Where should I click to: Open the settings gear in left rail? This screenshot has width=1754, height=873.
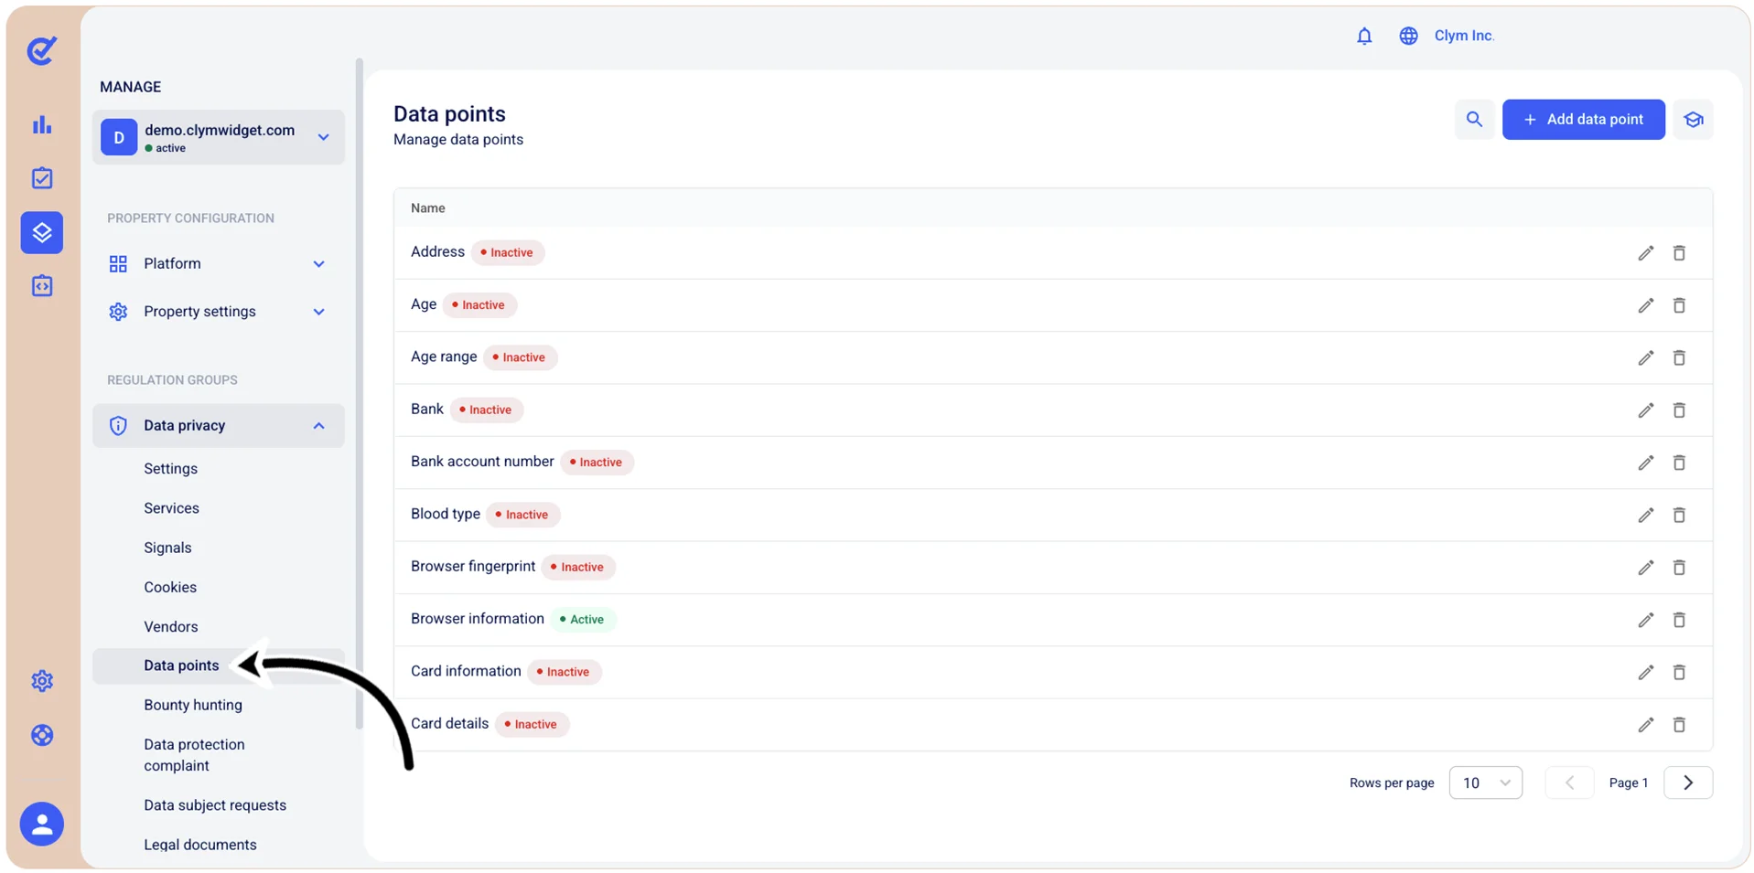pyautogui.click(x=42, y=681)
